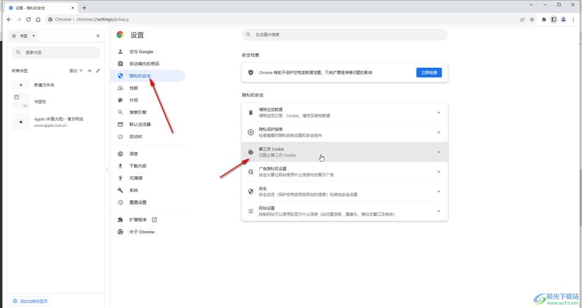
Task: Open 重置设置 settings section
Action: (x=148, y=202)
